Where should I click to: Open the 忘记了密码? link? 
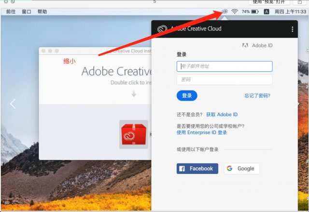tap(257, 96)
